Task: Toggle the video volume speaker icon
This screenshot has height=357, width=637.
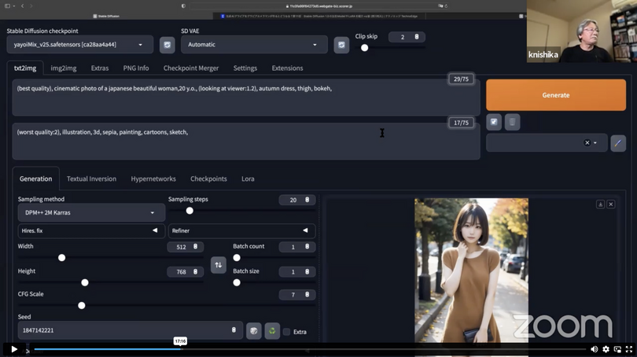Action: pos(594,349)
